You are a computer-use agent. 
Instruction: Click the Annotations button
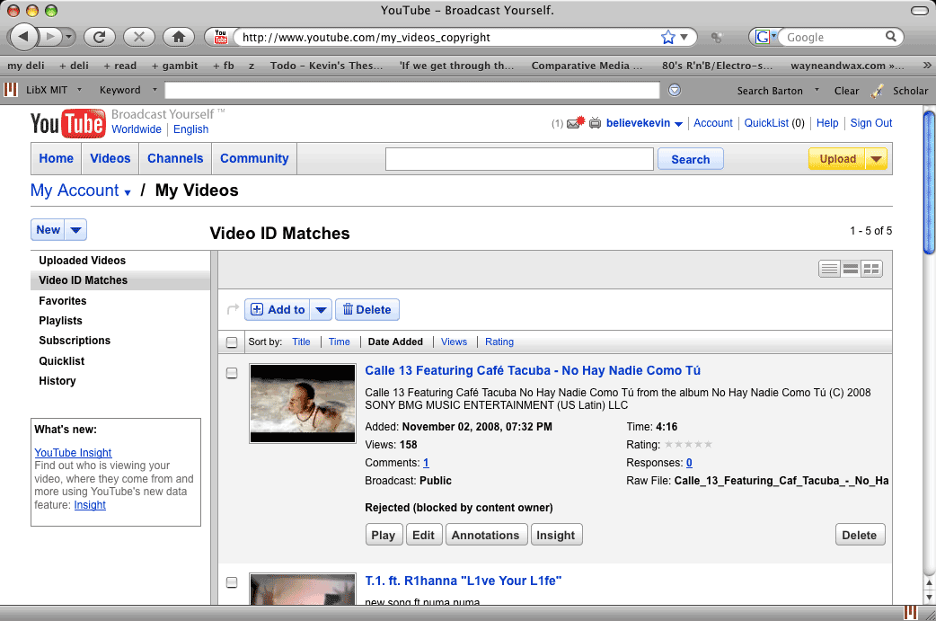pyautogui.click(x=485, y=535)
